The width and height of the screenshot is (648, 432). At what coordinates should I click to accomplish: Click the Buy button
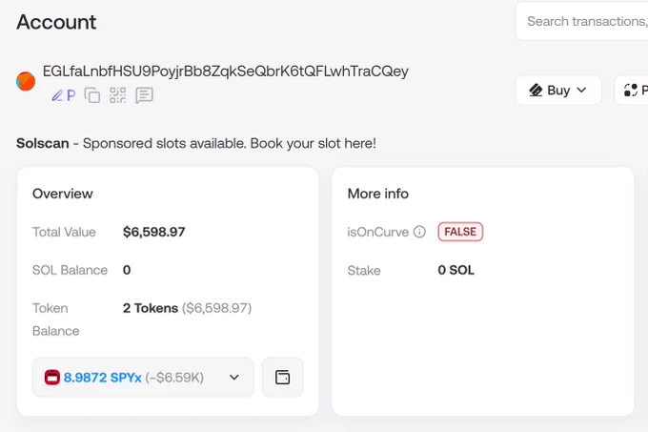[x=558, y=91]
